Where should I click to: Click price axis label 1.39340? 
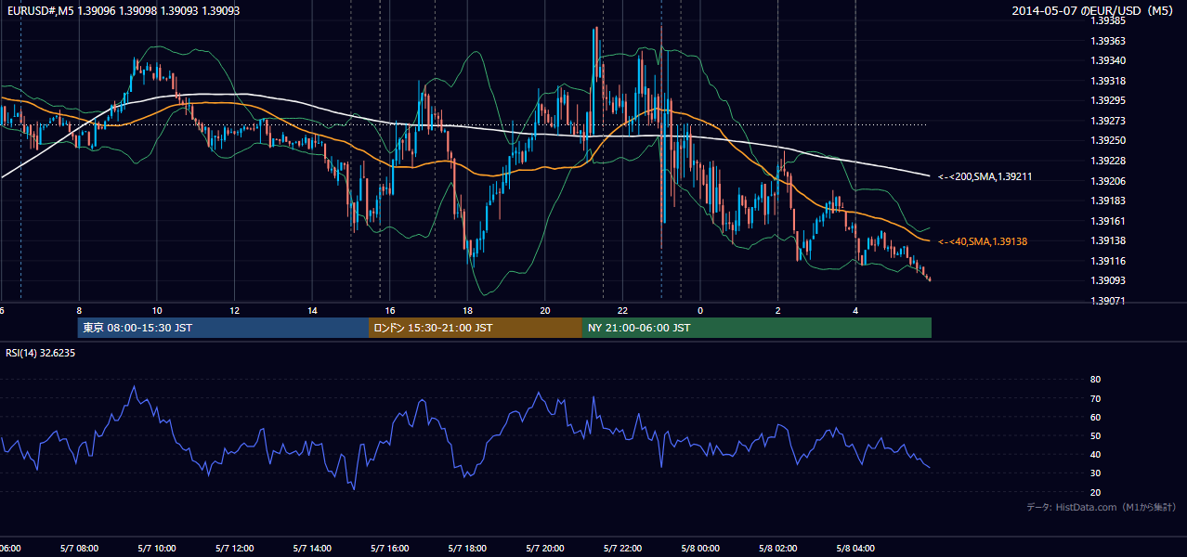click(1110, 60)
